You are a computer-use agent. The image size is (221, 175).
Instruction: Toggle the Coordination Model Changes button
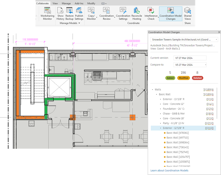pyautogui.click(x=170, y=14)
